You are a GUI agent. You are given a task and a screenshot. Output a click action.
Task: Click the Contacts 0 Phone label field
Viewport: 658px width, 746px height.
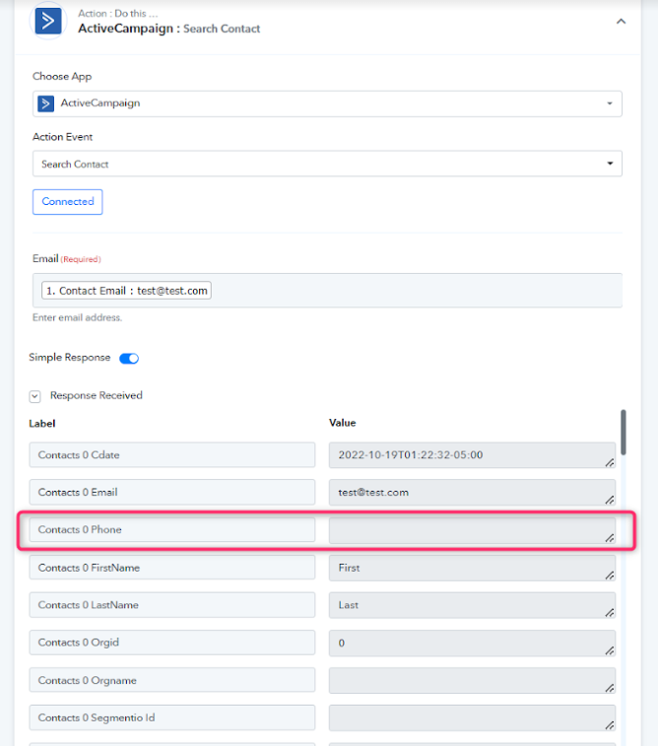172,529
